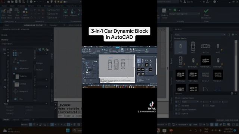Click the taskbar clock and date
This screenshot has width=239, height=134.
point(228,130)
